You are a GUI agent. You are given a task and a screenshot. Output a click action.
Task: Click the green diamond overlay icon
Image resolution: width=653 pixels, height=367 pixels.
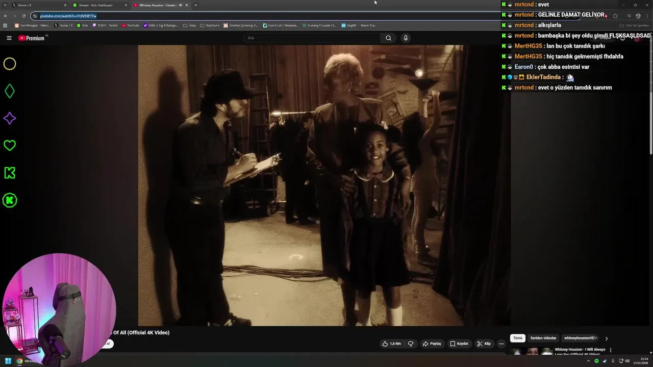point(10,91)
